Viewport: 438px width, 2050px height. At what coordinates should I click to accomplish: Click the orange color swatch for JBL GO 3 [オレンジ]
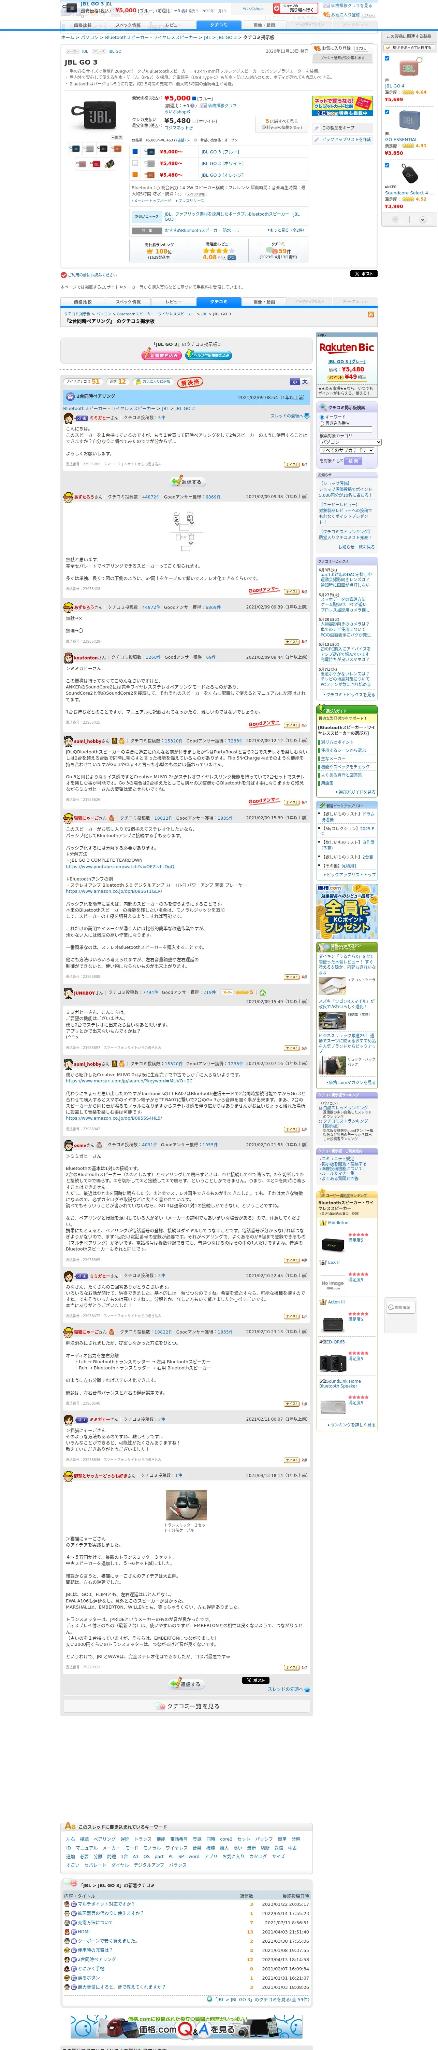tap(134, 174)
